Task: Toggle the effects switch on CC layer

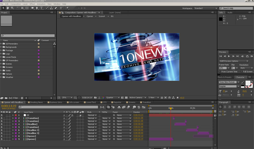Action: point(72,115)
